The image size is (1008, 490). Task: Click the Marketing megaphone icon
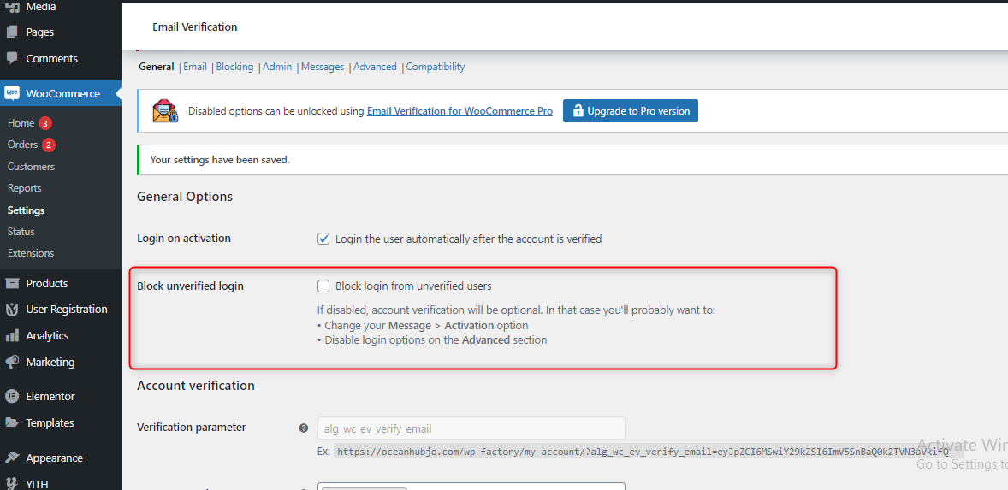click(12, 363)
